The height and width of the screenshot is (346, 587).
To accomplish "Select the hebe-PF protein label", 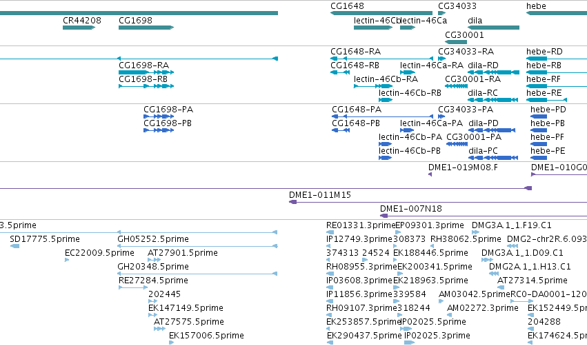I will [547, 137].
